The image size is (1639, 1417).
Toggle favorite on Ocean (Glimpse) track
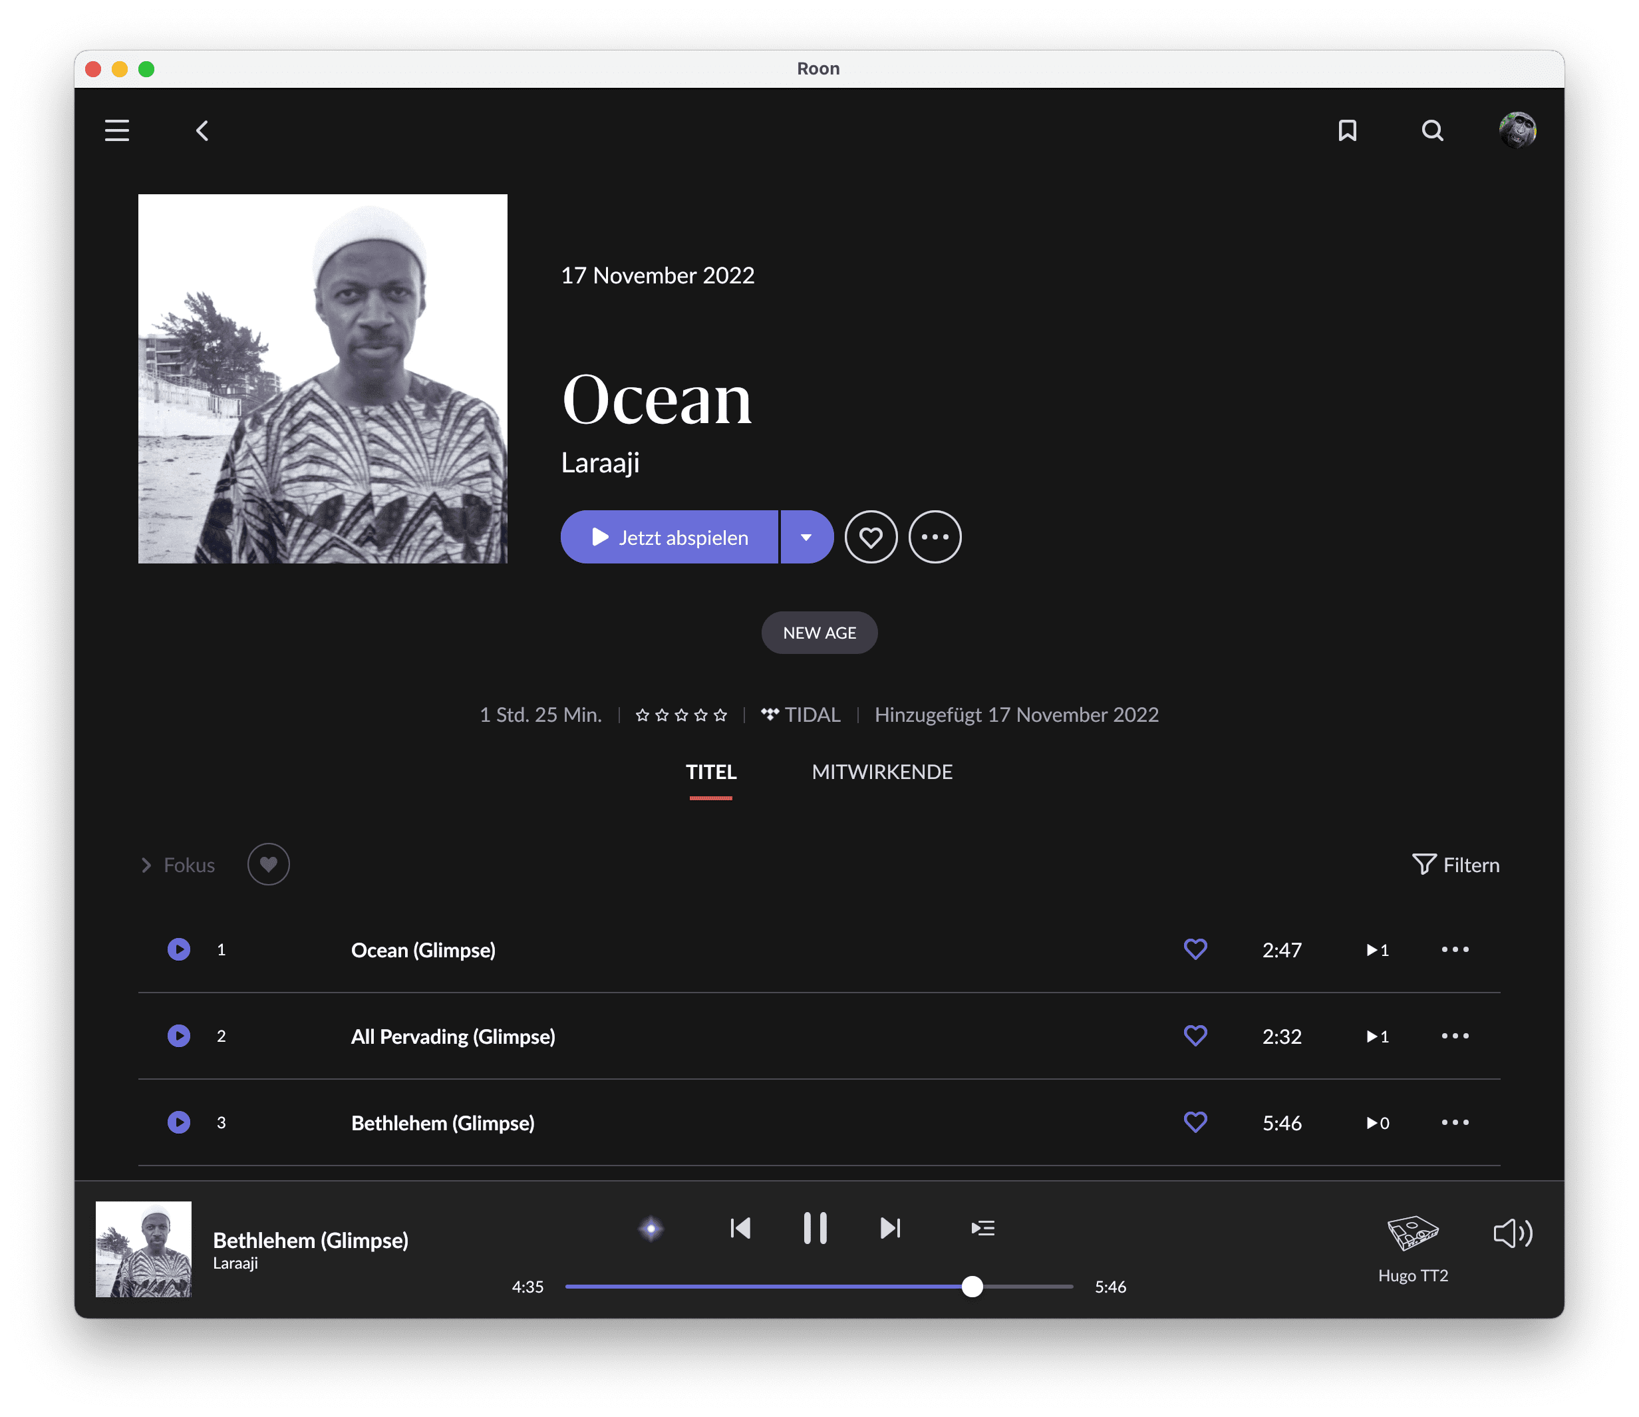[1195, 949]
